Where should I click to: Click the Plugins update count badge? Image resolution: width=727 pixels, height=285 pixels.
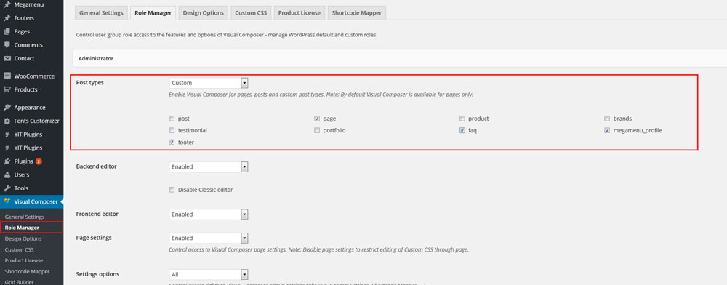[x=39, y=161]
